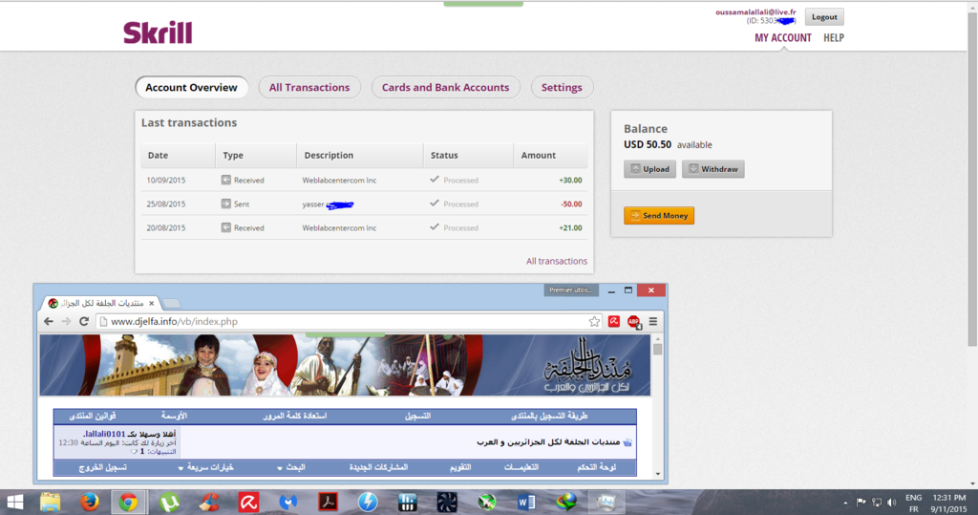Click the djelfa scrollbar down arrow
978x515 pixels.
[x=657, y=474]
